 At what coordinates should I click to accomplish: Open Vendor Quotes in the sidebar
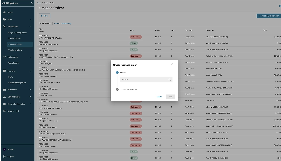coord(14,39)
